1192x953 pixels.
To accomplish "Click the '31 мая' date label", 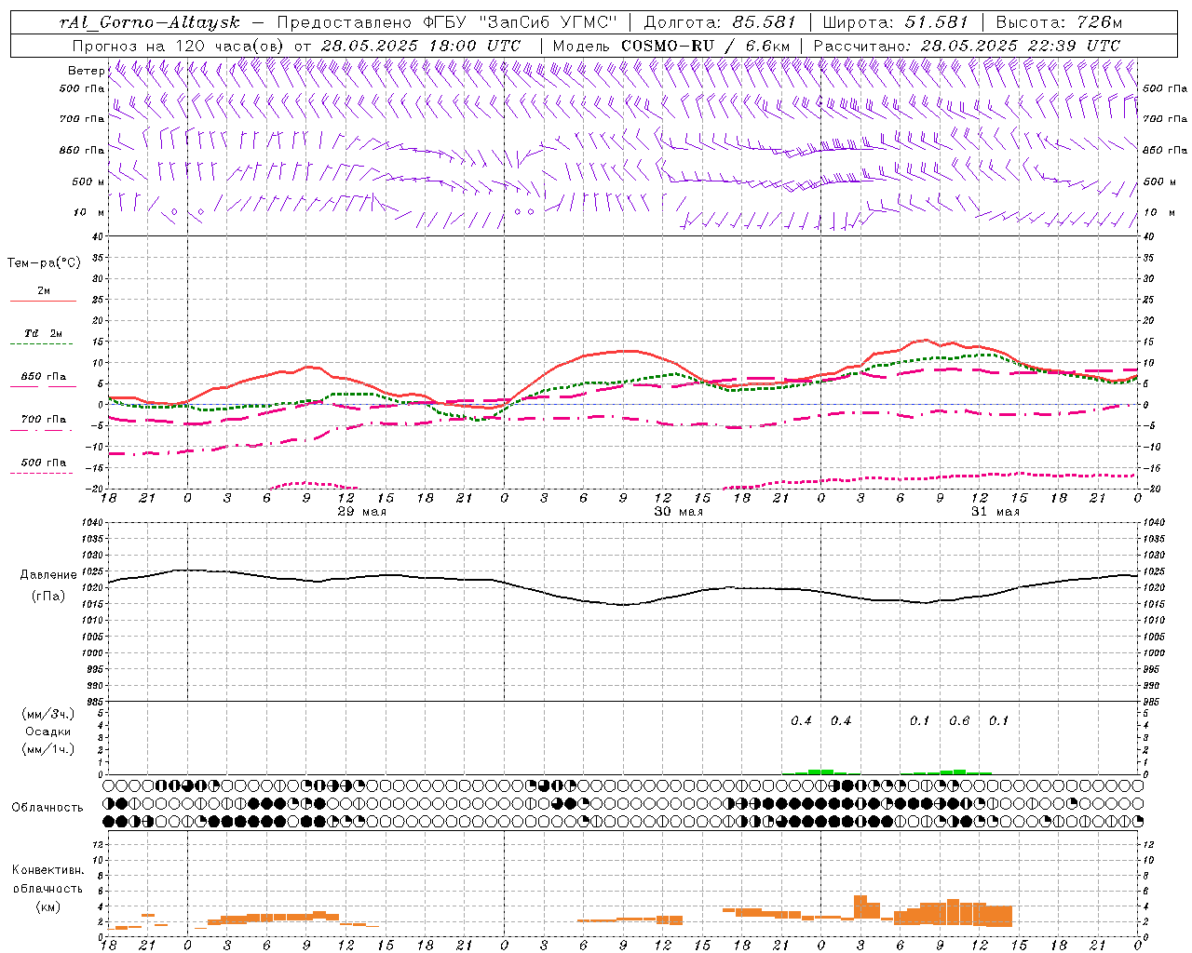I will click(995, 512).
